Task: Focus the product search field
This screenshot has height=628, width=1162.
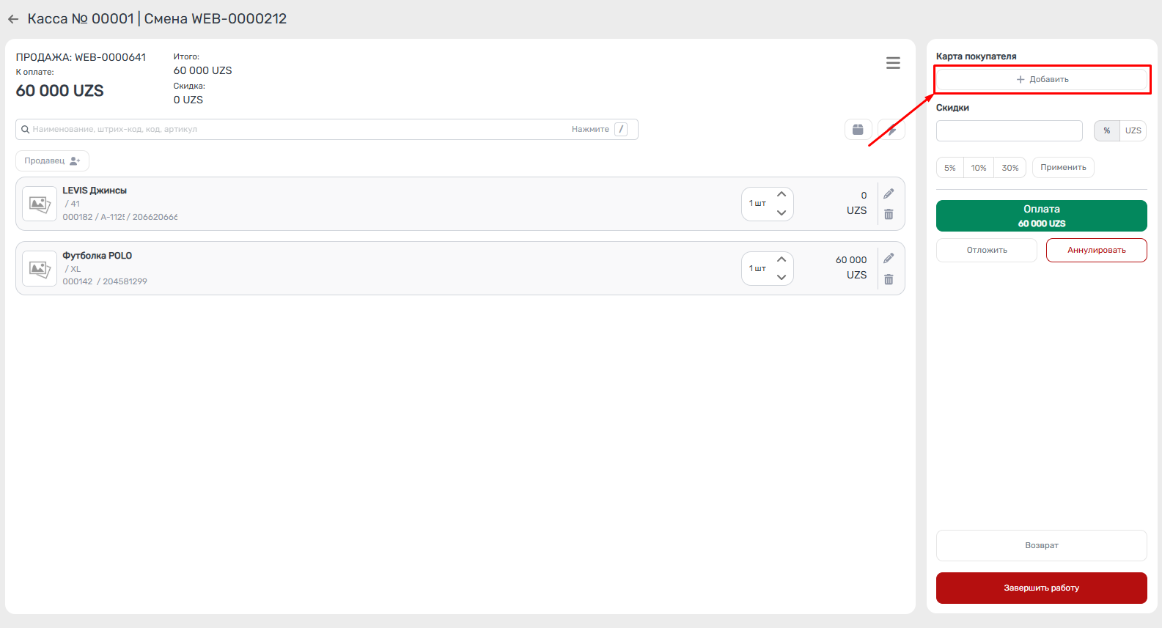Action: pos(293,130)
